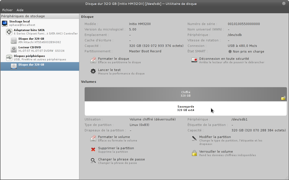Screen dimensions: 289x180
Task: Click the Lancer le test gear icon
Action: [93, 71]
